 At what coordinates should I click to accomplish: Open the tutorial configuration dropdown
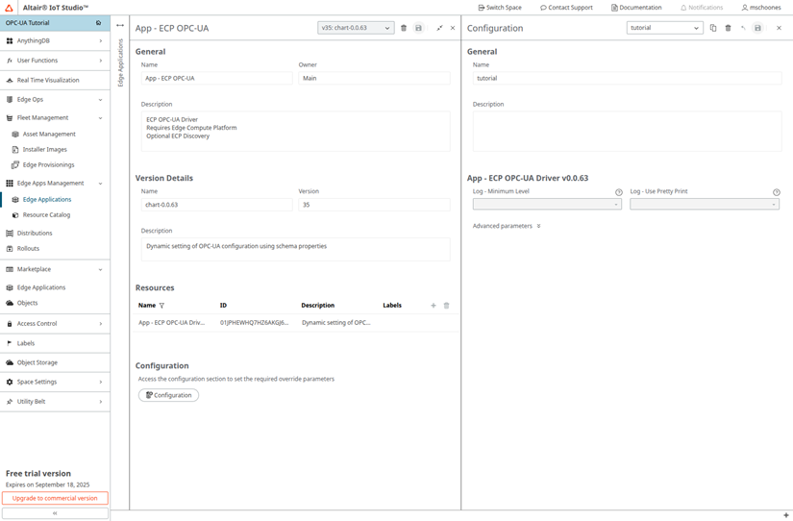[x=664, y=28]
